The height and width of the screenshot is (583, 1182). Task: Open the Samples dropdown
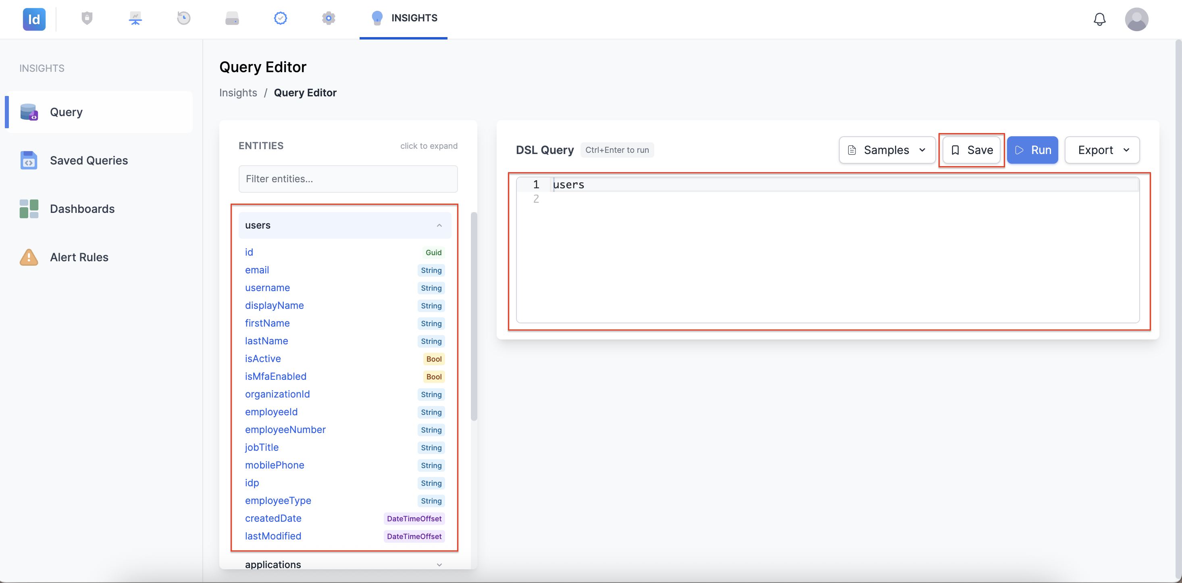point(887,150)
